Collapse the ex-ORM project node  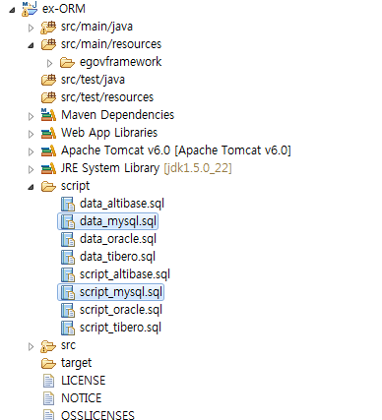click(x=12, y=10)
